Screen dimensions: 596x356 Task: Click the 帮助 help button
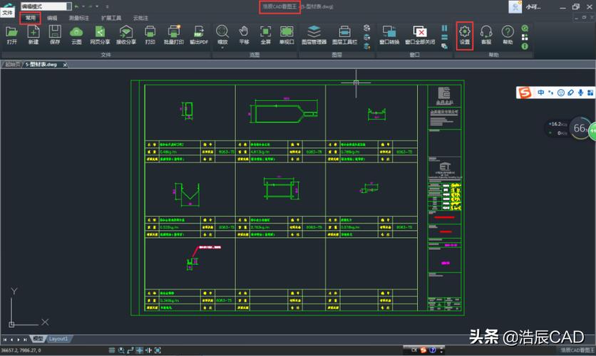[507, 34]
